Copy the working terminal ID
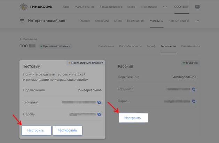The height and width of the screenshot is (143, 219). [x=194, y=89]
